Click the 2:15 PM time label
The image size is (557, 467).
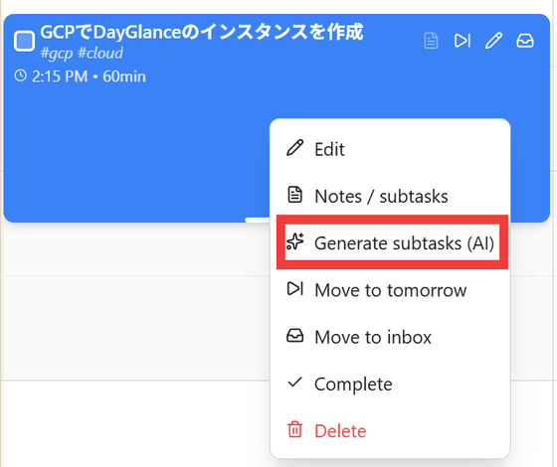tap(60, 77)
